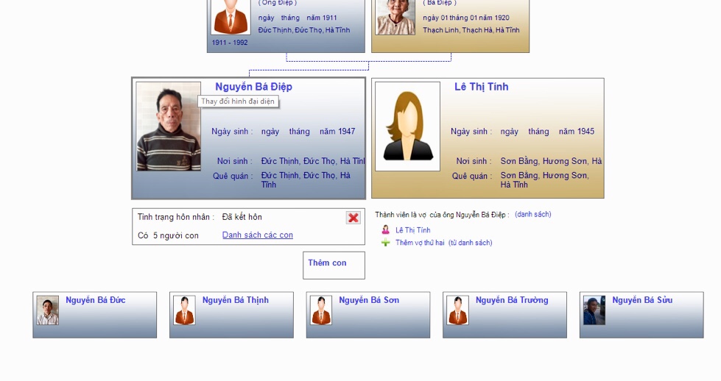
Task: Click the pink female icon beside Lê Thị Tính
Action: point(385,229)
